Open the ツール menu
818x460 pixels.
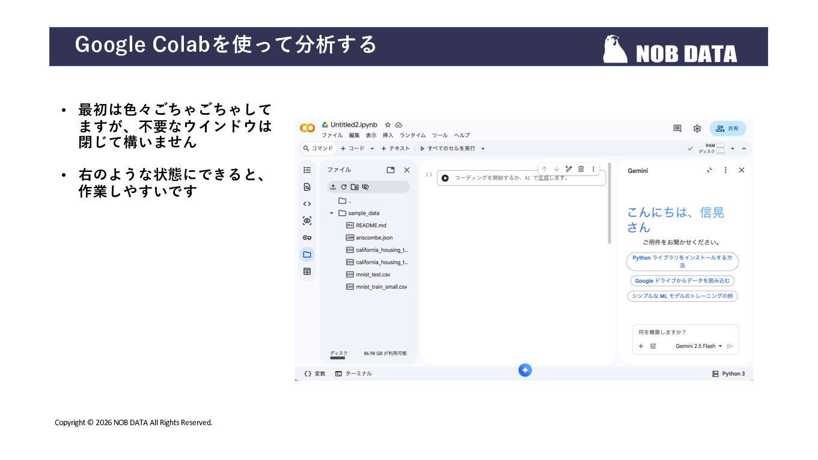[440, 135]
